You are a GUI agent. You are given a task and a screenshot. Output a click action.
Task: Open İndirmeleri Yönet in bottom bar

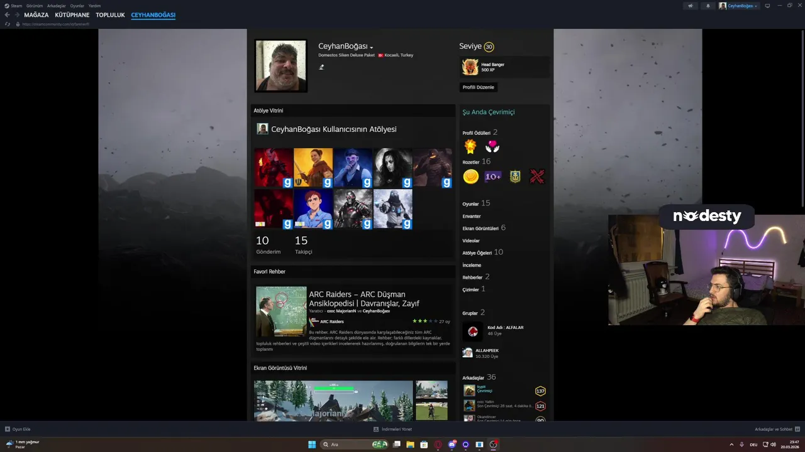point(392,429)
